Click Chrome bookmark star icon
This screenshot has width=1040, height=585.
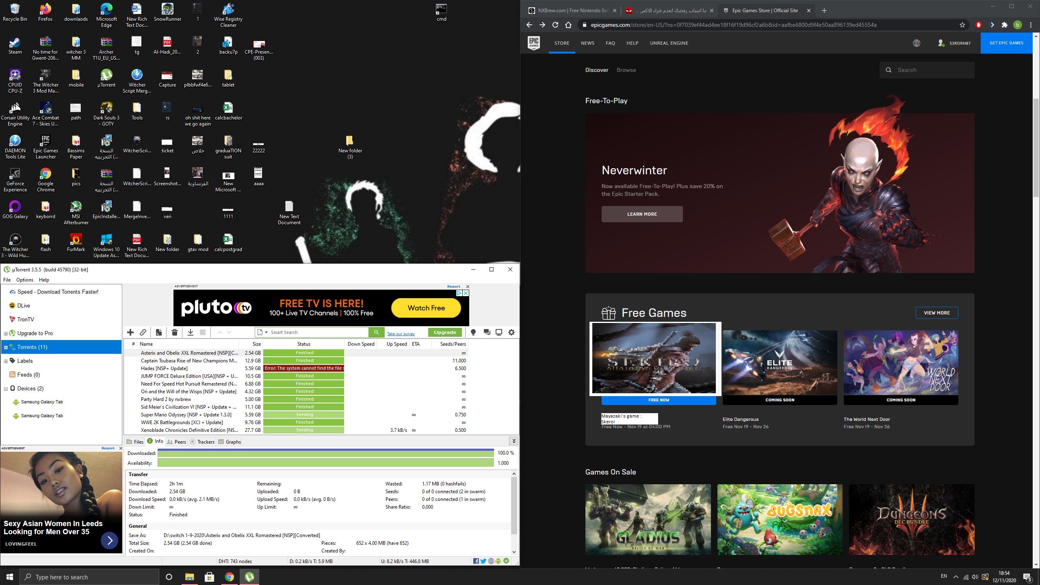click(x=962, y=25)
